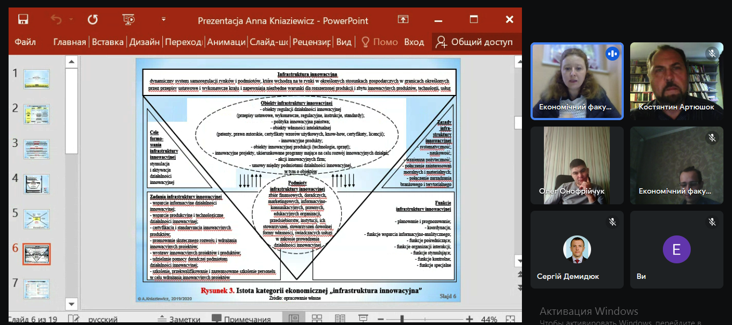The image size is (732, 325).
Task: Click the Repeat action icon
Action: (93, 20)
